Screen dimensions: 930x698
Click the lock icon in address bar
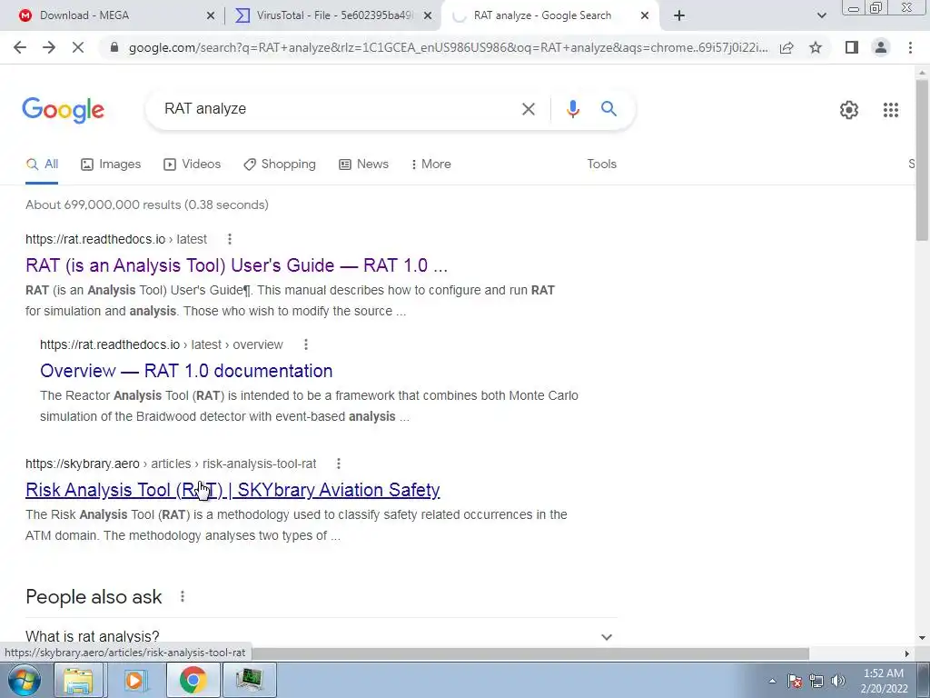coord(114,47)
